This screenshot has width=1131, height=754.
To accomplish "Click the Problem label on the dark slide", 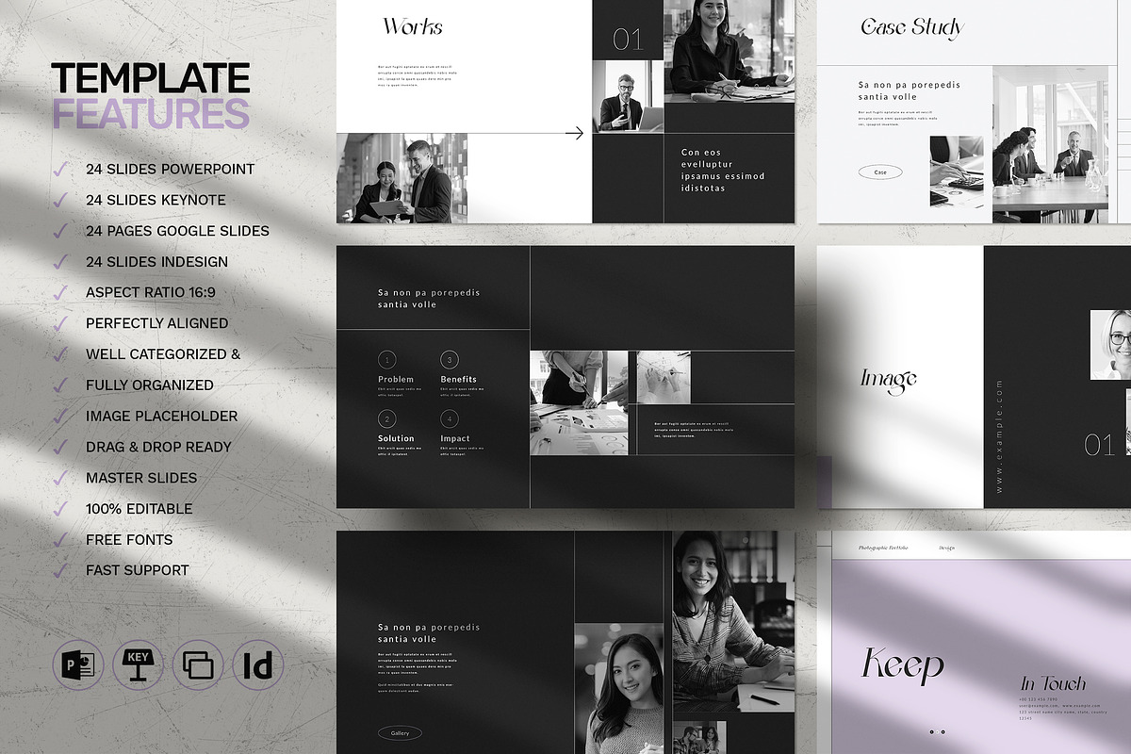I will pyautogui.click(x=396, y=379).
